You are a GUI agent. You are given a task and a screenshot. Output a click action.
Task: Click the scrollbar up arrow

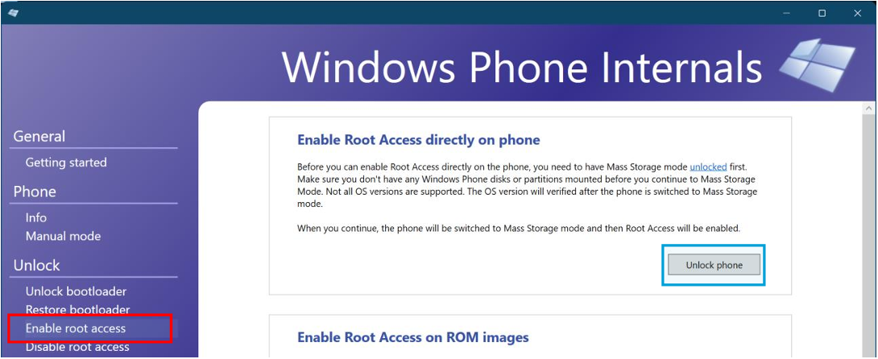coord(870,108)
